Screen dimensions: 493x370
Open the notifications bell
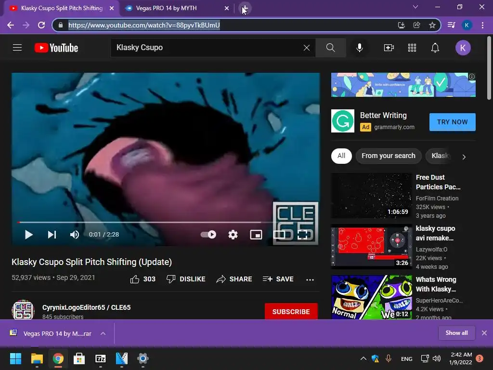435,48
